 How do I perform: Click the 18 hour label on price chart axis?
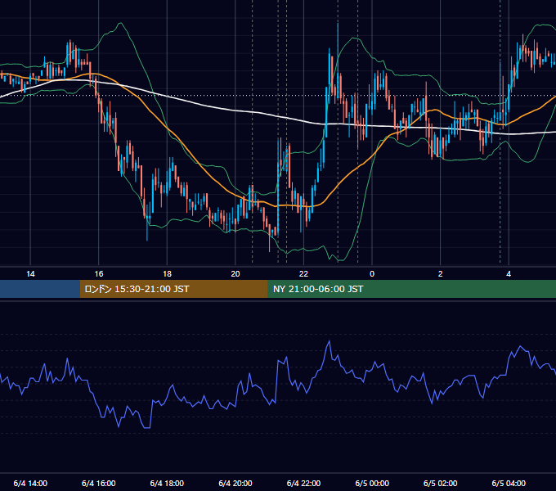tap(167, 274)
